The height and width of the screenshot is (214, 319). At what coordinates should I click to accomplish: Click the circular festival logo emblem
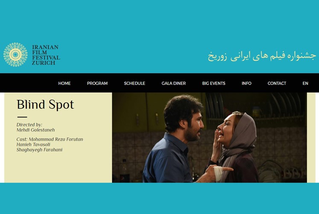coord(15,55)
